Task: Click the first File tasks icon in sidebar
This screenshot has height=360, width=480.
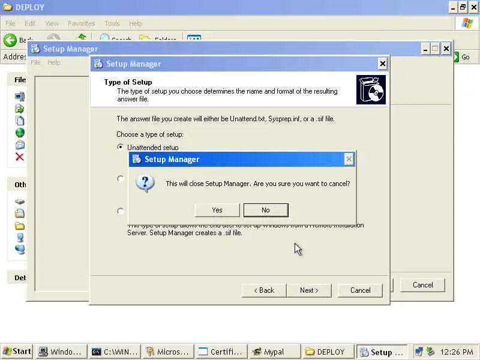Action: (x=20, y=97)
